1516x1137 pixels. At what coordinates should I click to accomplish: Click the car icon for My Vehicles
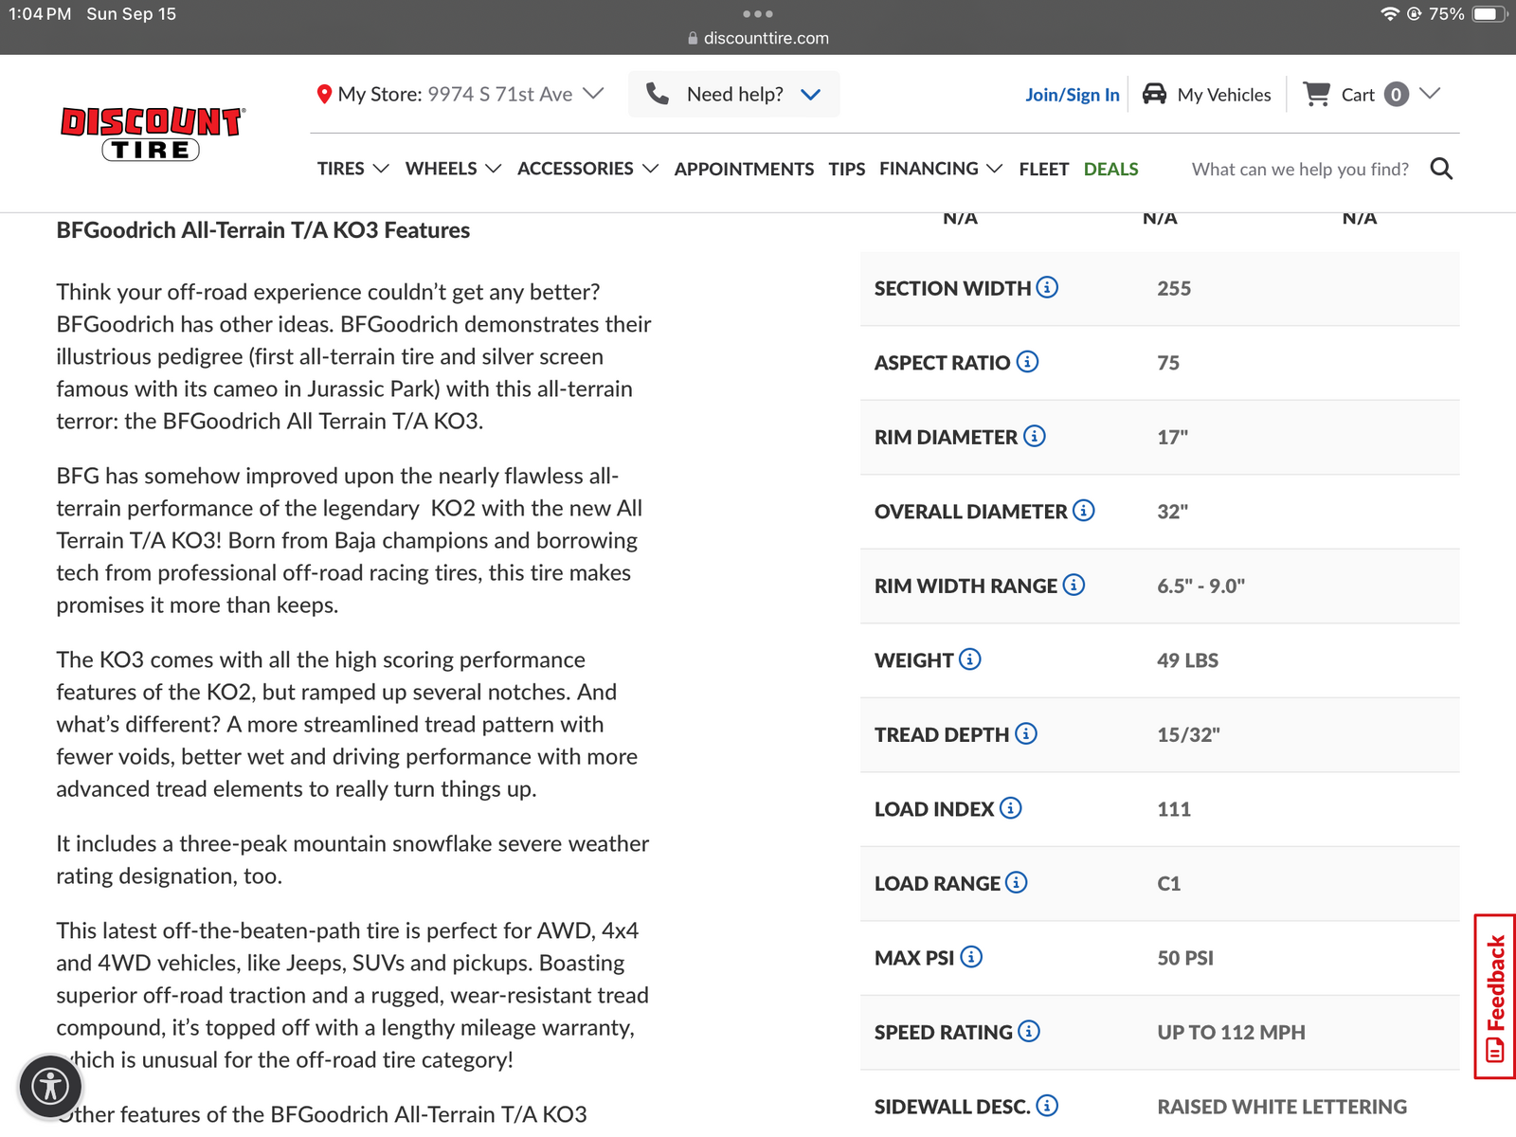point(1154,94)
